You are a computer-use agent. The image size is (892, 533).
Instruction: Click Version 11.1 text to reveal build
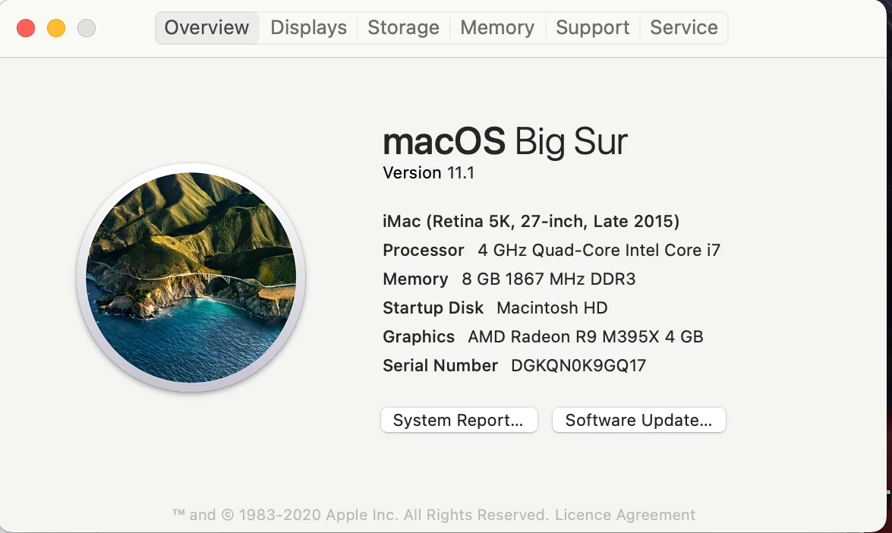(x=428, y=172)
